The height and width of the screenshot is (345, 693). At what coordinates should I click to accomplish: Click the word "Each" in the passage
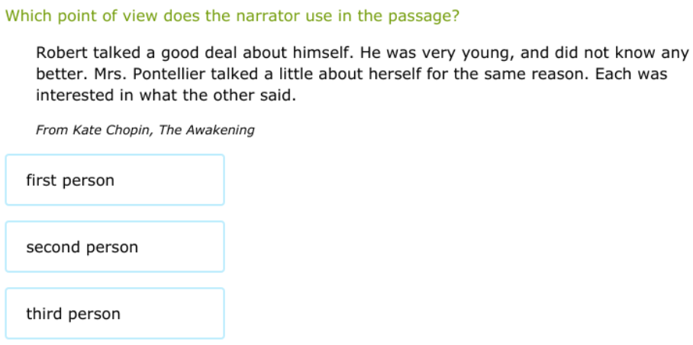point(612,75)
